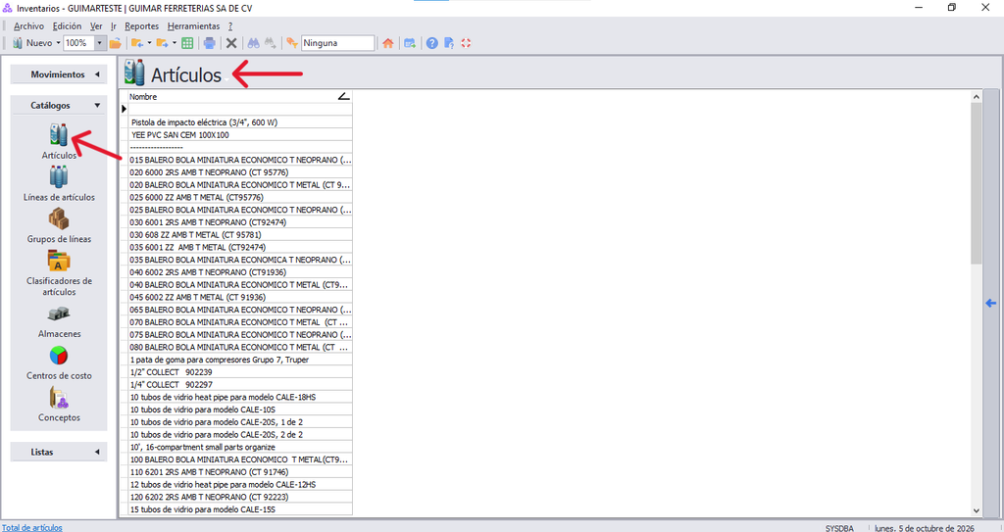Open the Reportes menu
Viewport: 1004px width, 532px height.
(x=141, y=26)
